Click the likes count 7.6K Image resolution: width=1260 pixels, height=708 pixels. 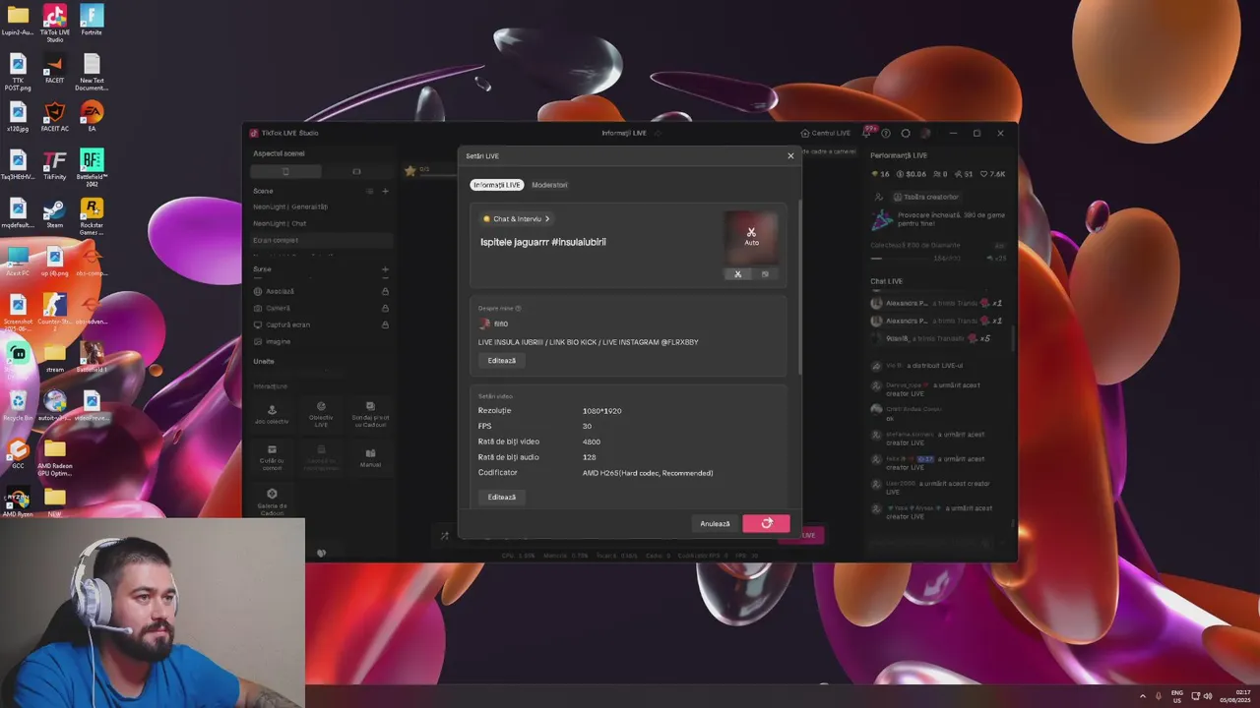pos(992,174)
